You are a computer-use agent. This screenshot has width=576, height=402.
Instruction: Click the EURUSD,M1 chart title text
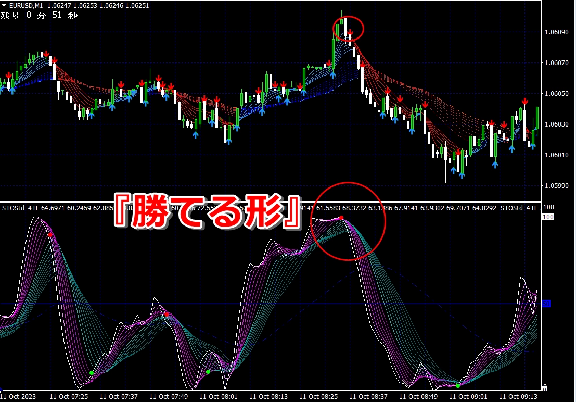pyautogui.click(x=25, y=6)
